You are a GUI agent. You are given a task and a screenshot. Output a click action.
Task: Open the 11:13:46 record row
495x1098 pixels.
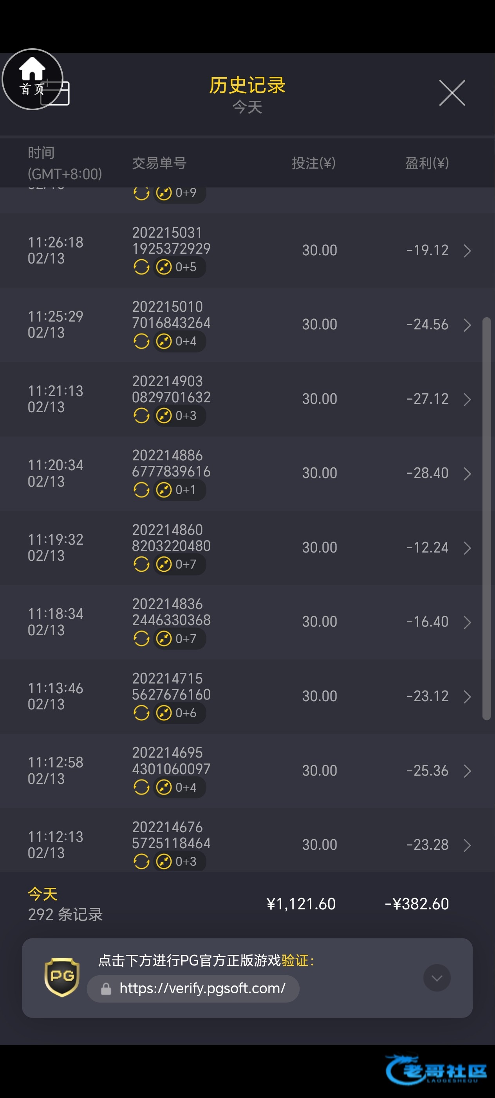point(247,696)
